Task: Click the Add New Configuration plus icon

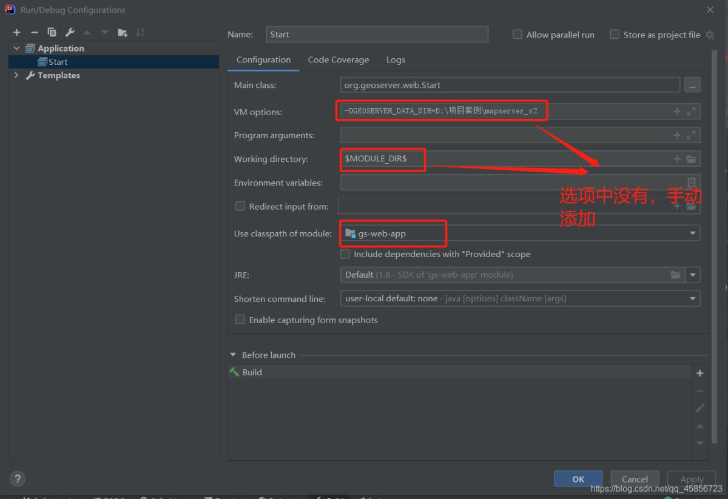Action: [16, 33]
